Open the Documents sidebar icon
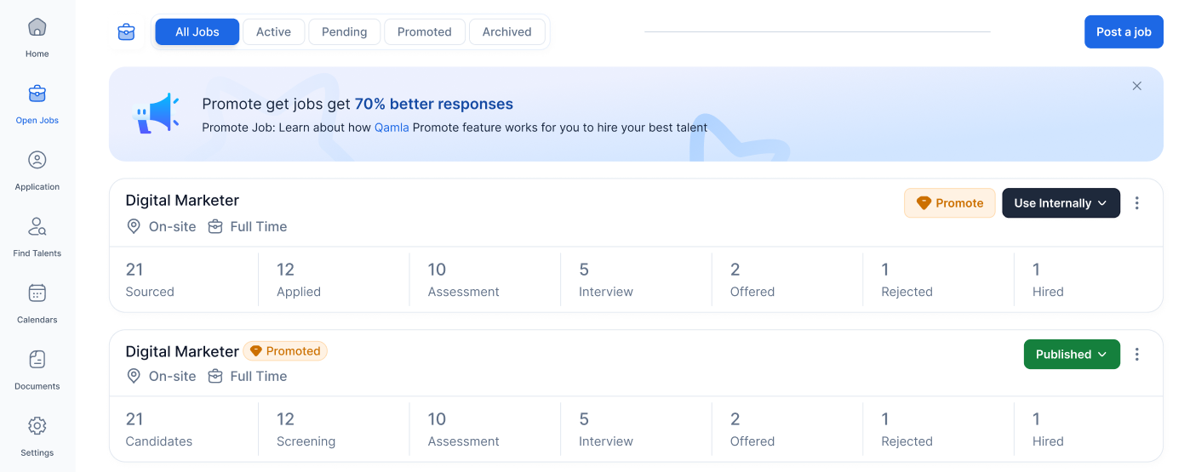Image resolution: width=1190 pixels, height=472 pixels. pos(37,360)
